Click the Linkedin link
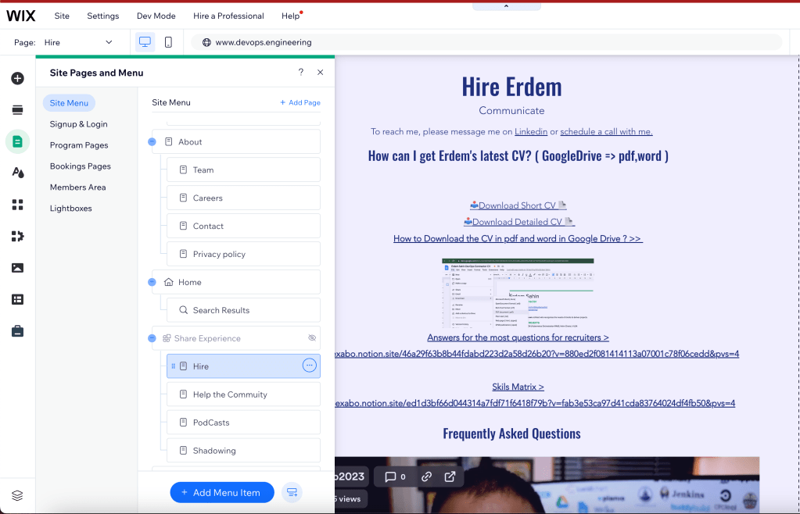 [x=531, y=131]
